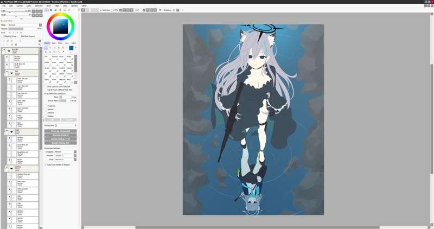Open the File menu
The image size is (434, 229).
[x=4, y=5]
